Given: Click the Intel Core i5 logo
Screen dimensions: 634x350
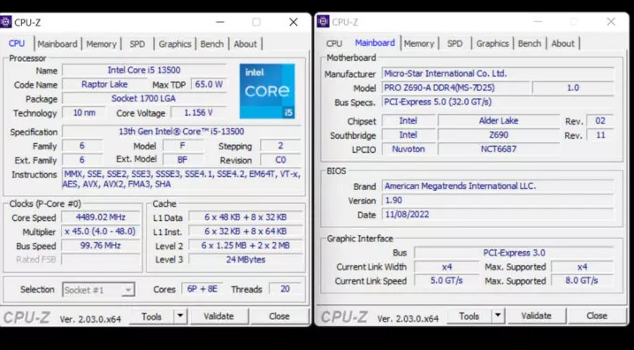Looking at the screenshot, I should tap(267, 91).
